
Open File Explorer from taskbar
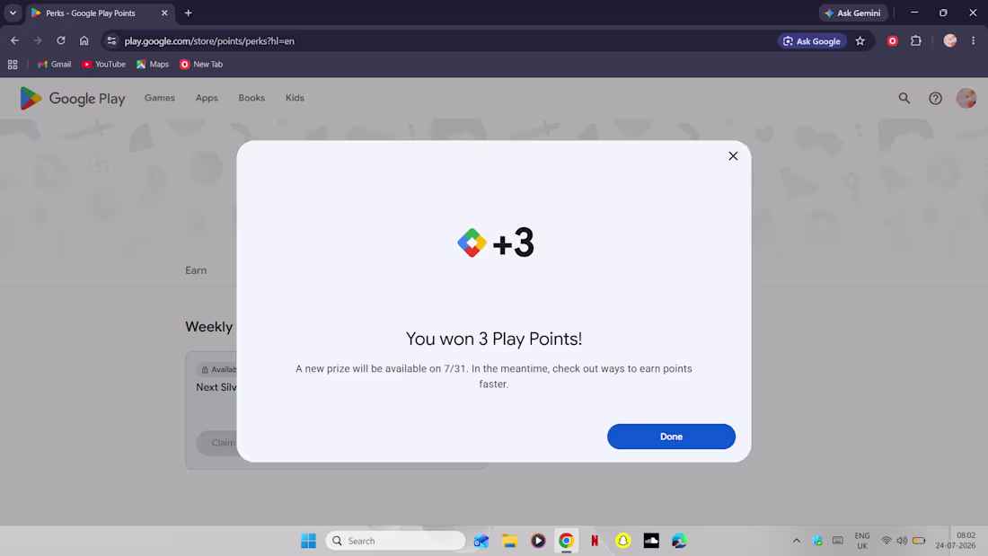pyautogui.click(x=509, y=540)
